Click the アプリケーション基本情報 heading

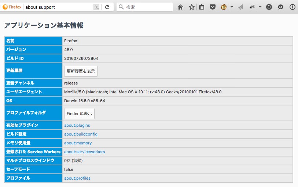click(44, 25)
